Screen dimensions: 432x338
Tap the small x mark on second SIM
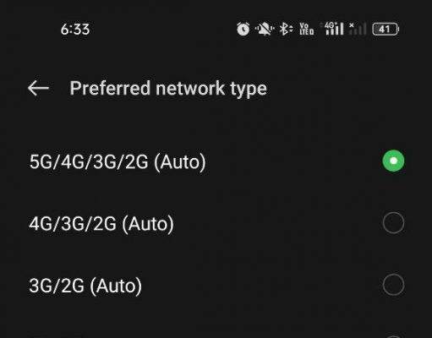[x=352, y=25]
